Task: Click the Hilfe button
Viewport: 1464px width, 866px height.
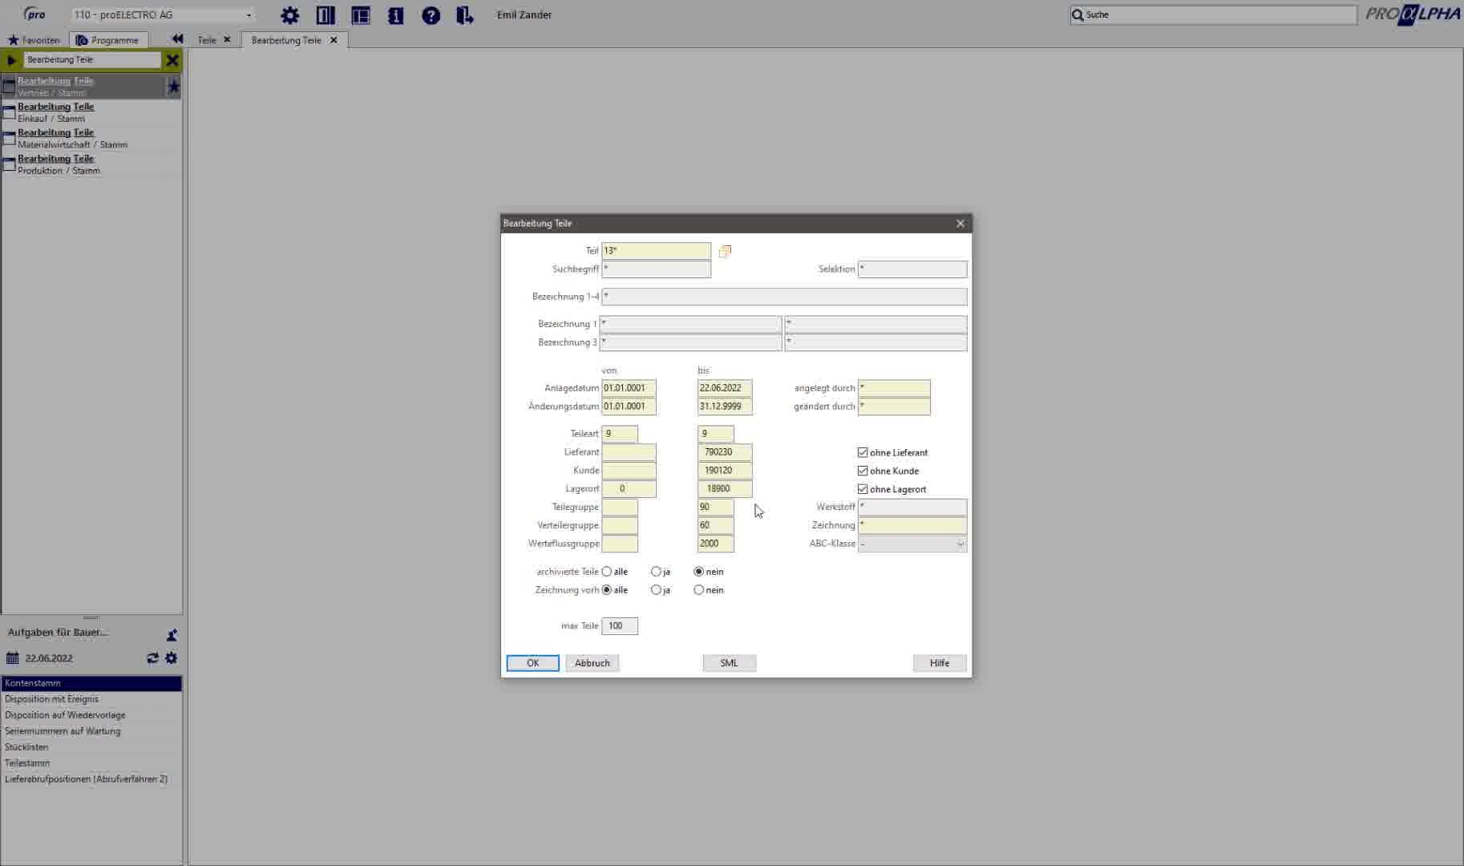Action: pos(940,663)
